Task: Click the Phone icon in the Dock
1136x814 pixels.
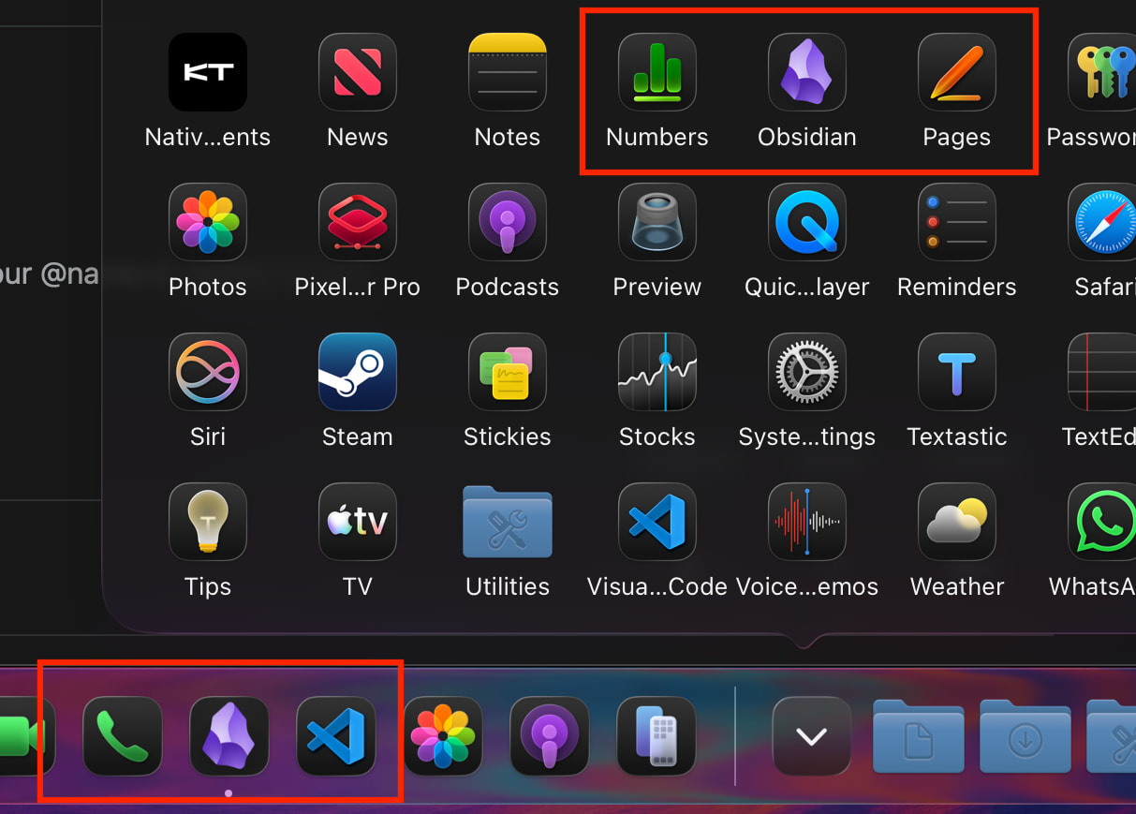Action: coord(123,735)
